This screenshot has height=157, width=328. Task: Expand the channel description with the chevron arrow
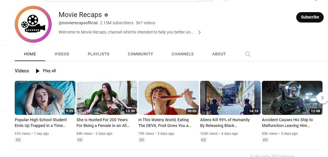pos(200,32)
